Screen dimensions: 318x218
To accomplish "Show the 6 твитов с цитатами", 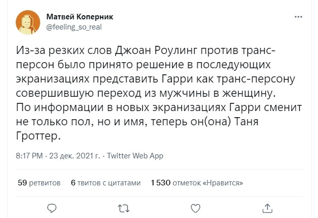I will (105, 182).
